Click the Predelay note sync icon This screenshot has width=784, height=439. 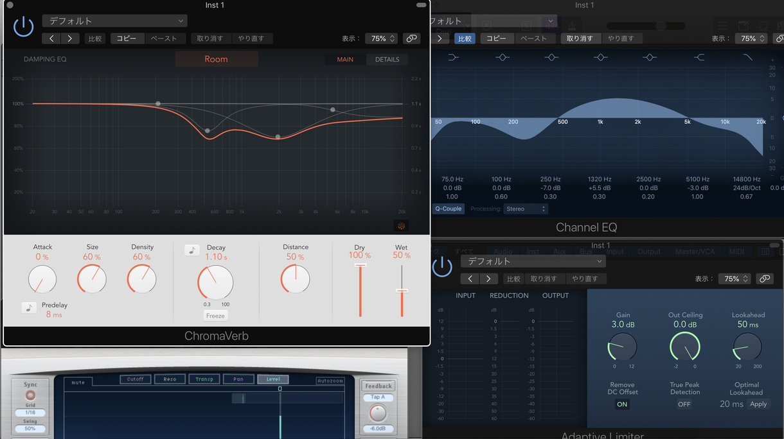coord(29,307)
